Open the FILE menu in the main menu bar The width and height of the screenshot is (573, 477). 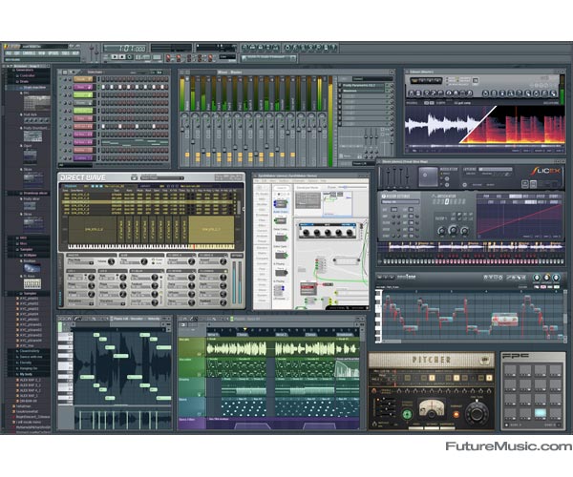[9, 53]
